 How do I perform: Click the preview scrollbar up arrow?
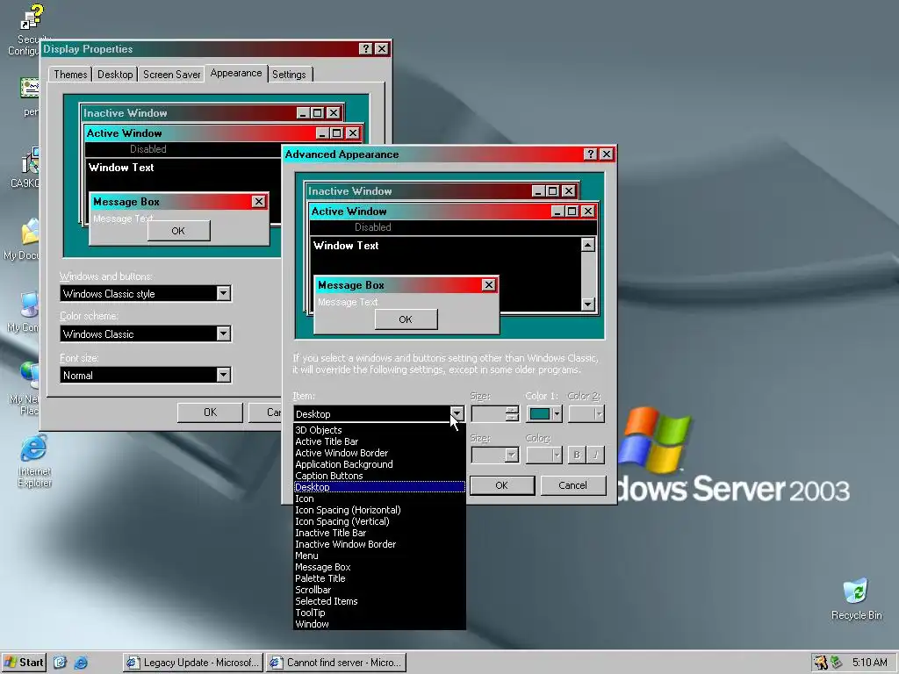(587, 245)
